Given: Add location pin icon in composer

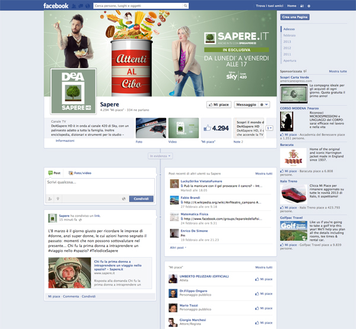Looking at the screenshot, I should 58,198.
